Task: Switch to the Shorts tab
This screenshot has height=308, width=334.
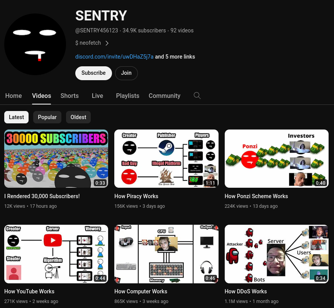Action: point(70,96)
